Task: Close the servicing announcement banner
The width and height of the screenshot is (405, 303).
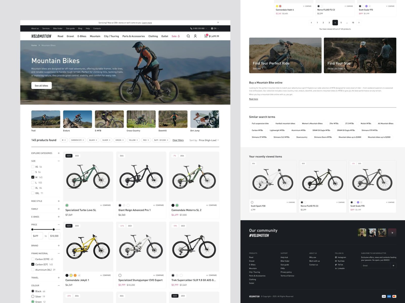Action: [x=218, y=22]
